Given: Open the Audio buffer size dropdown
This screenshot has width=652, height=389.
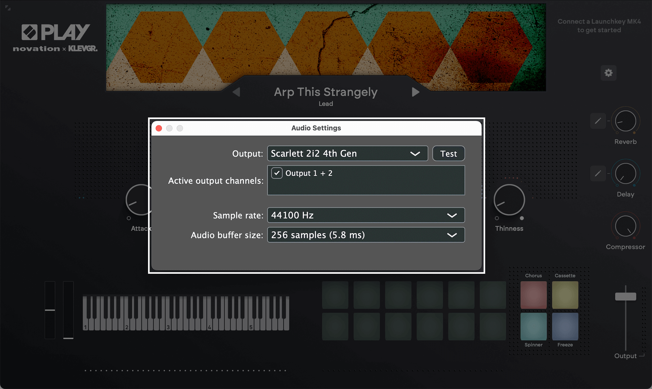Looking at the screenshot, I should (366, 235).
